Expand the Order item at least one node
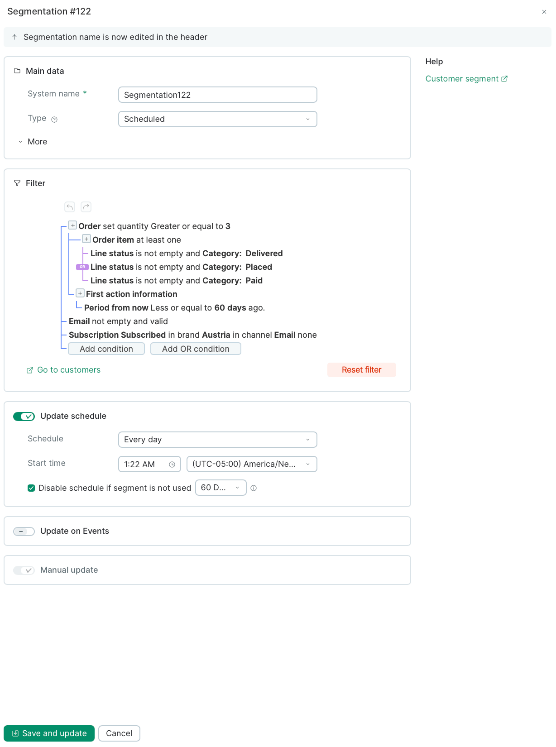The width and height of the screenshot is (556, 747). pos(86,239)
